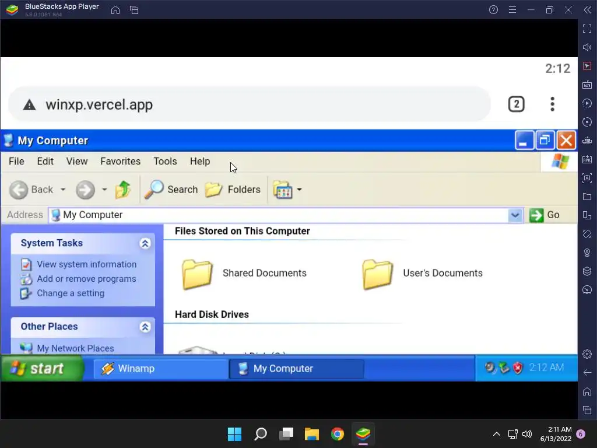Image resolution: width=597 pixels, height=448 pixels.
Task: Open Chrome from Windows taskbar
Action: [x=338, y=434]
